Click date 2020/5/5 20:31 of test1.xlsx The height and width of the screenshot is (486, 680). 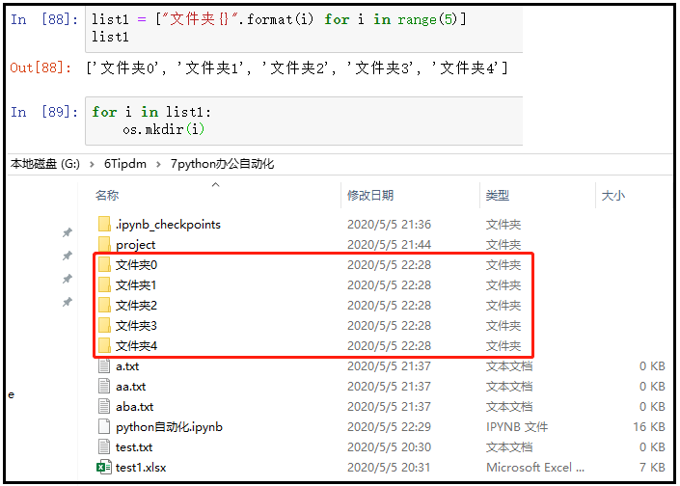point(389,468)
